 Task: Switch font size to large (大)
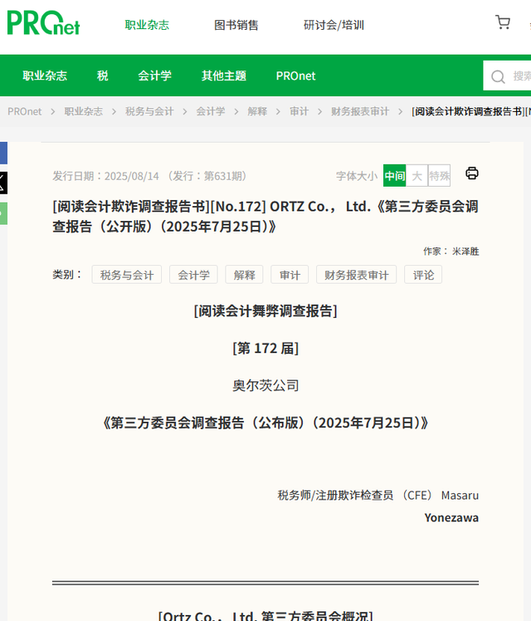pos(417,175)
